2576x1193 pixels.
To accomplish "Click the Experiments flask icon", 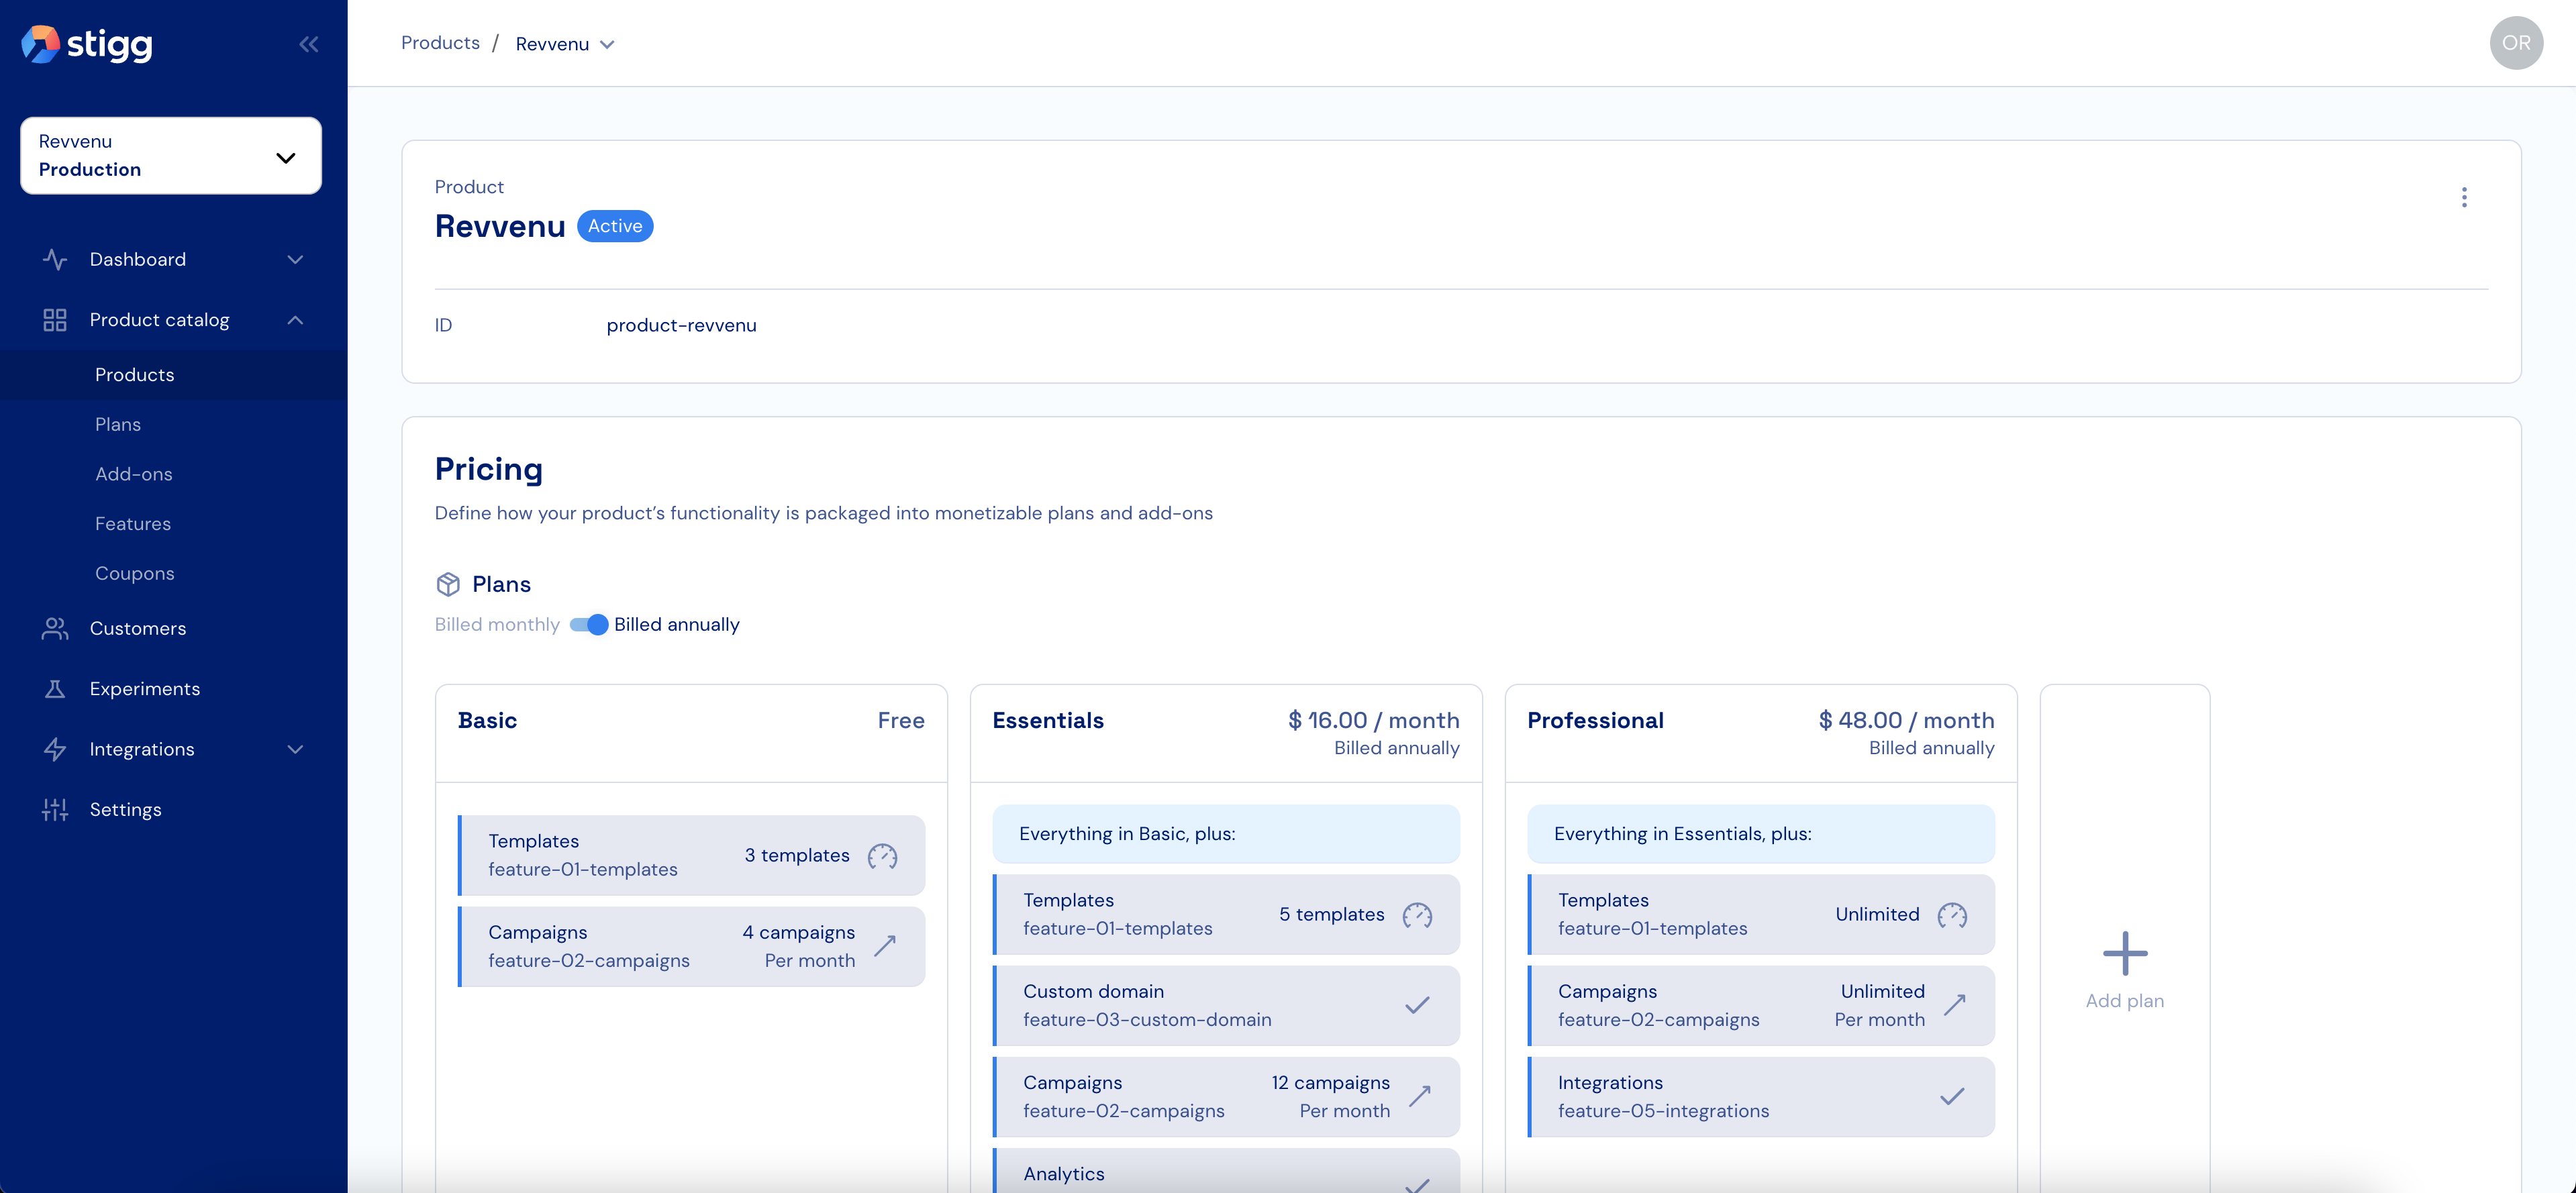I will click(55, 689).
